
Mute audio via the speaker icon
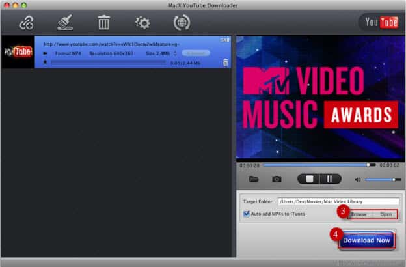click(x=358, y=179)
